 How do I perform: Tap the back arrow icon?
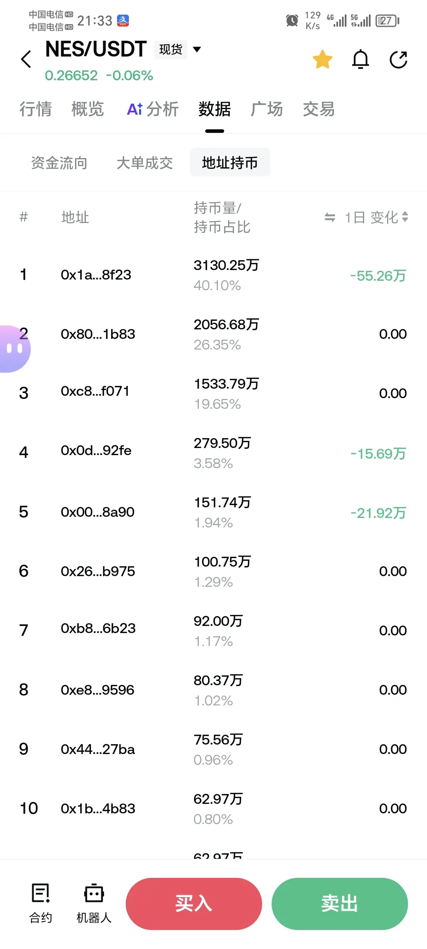[x=26, y=59]
